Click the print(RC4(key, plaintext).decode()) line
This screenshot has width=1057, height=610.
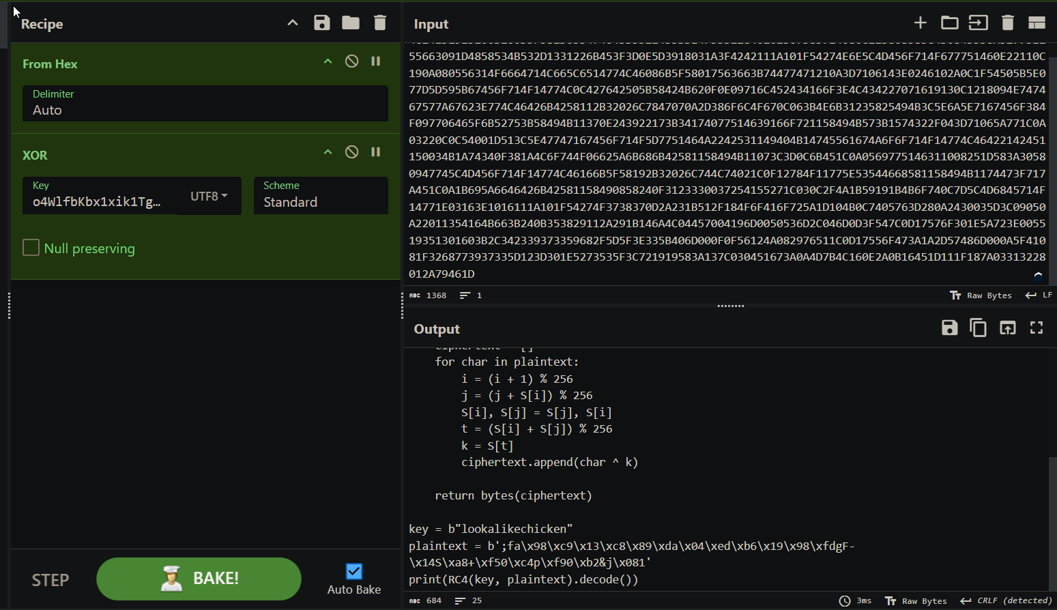click(523, 579)
